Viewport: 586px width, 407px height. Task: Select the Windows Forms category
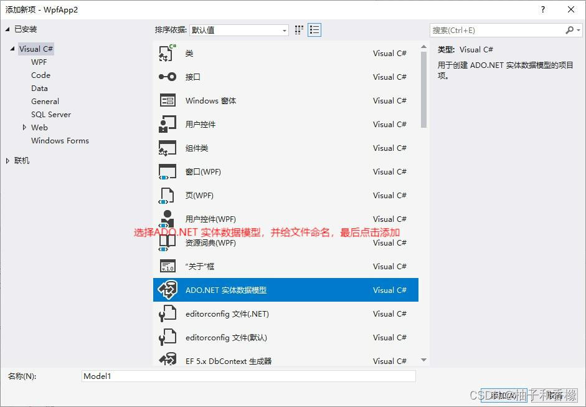[x=60, y=141]
